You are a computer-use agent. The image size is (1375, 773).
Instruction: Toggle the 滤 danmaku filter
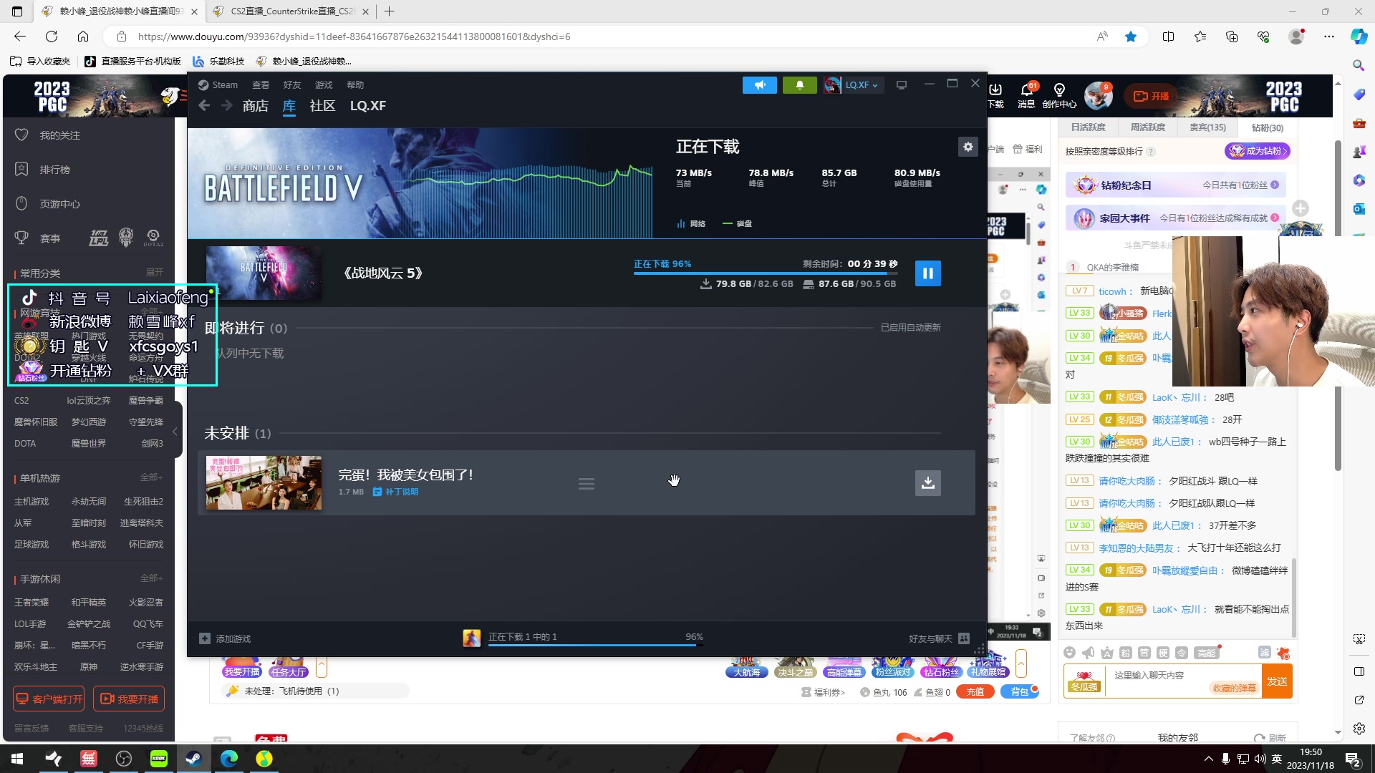pyautogui.click(x=1265, y=653)
